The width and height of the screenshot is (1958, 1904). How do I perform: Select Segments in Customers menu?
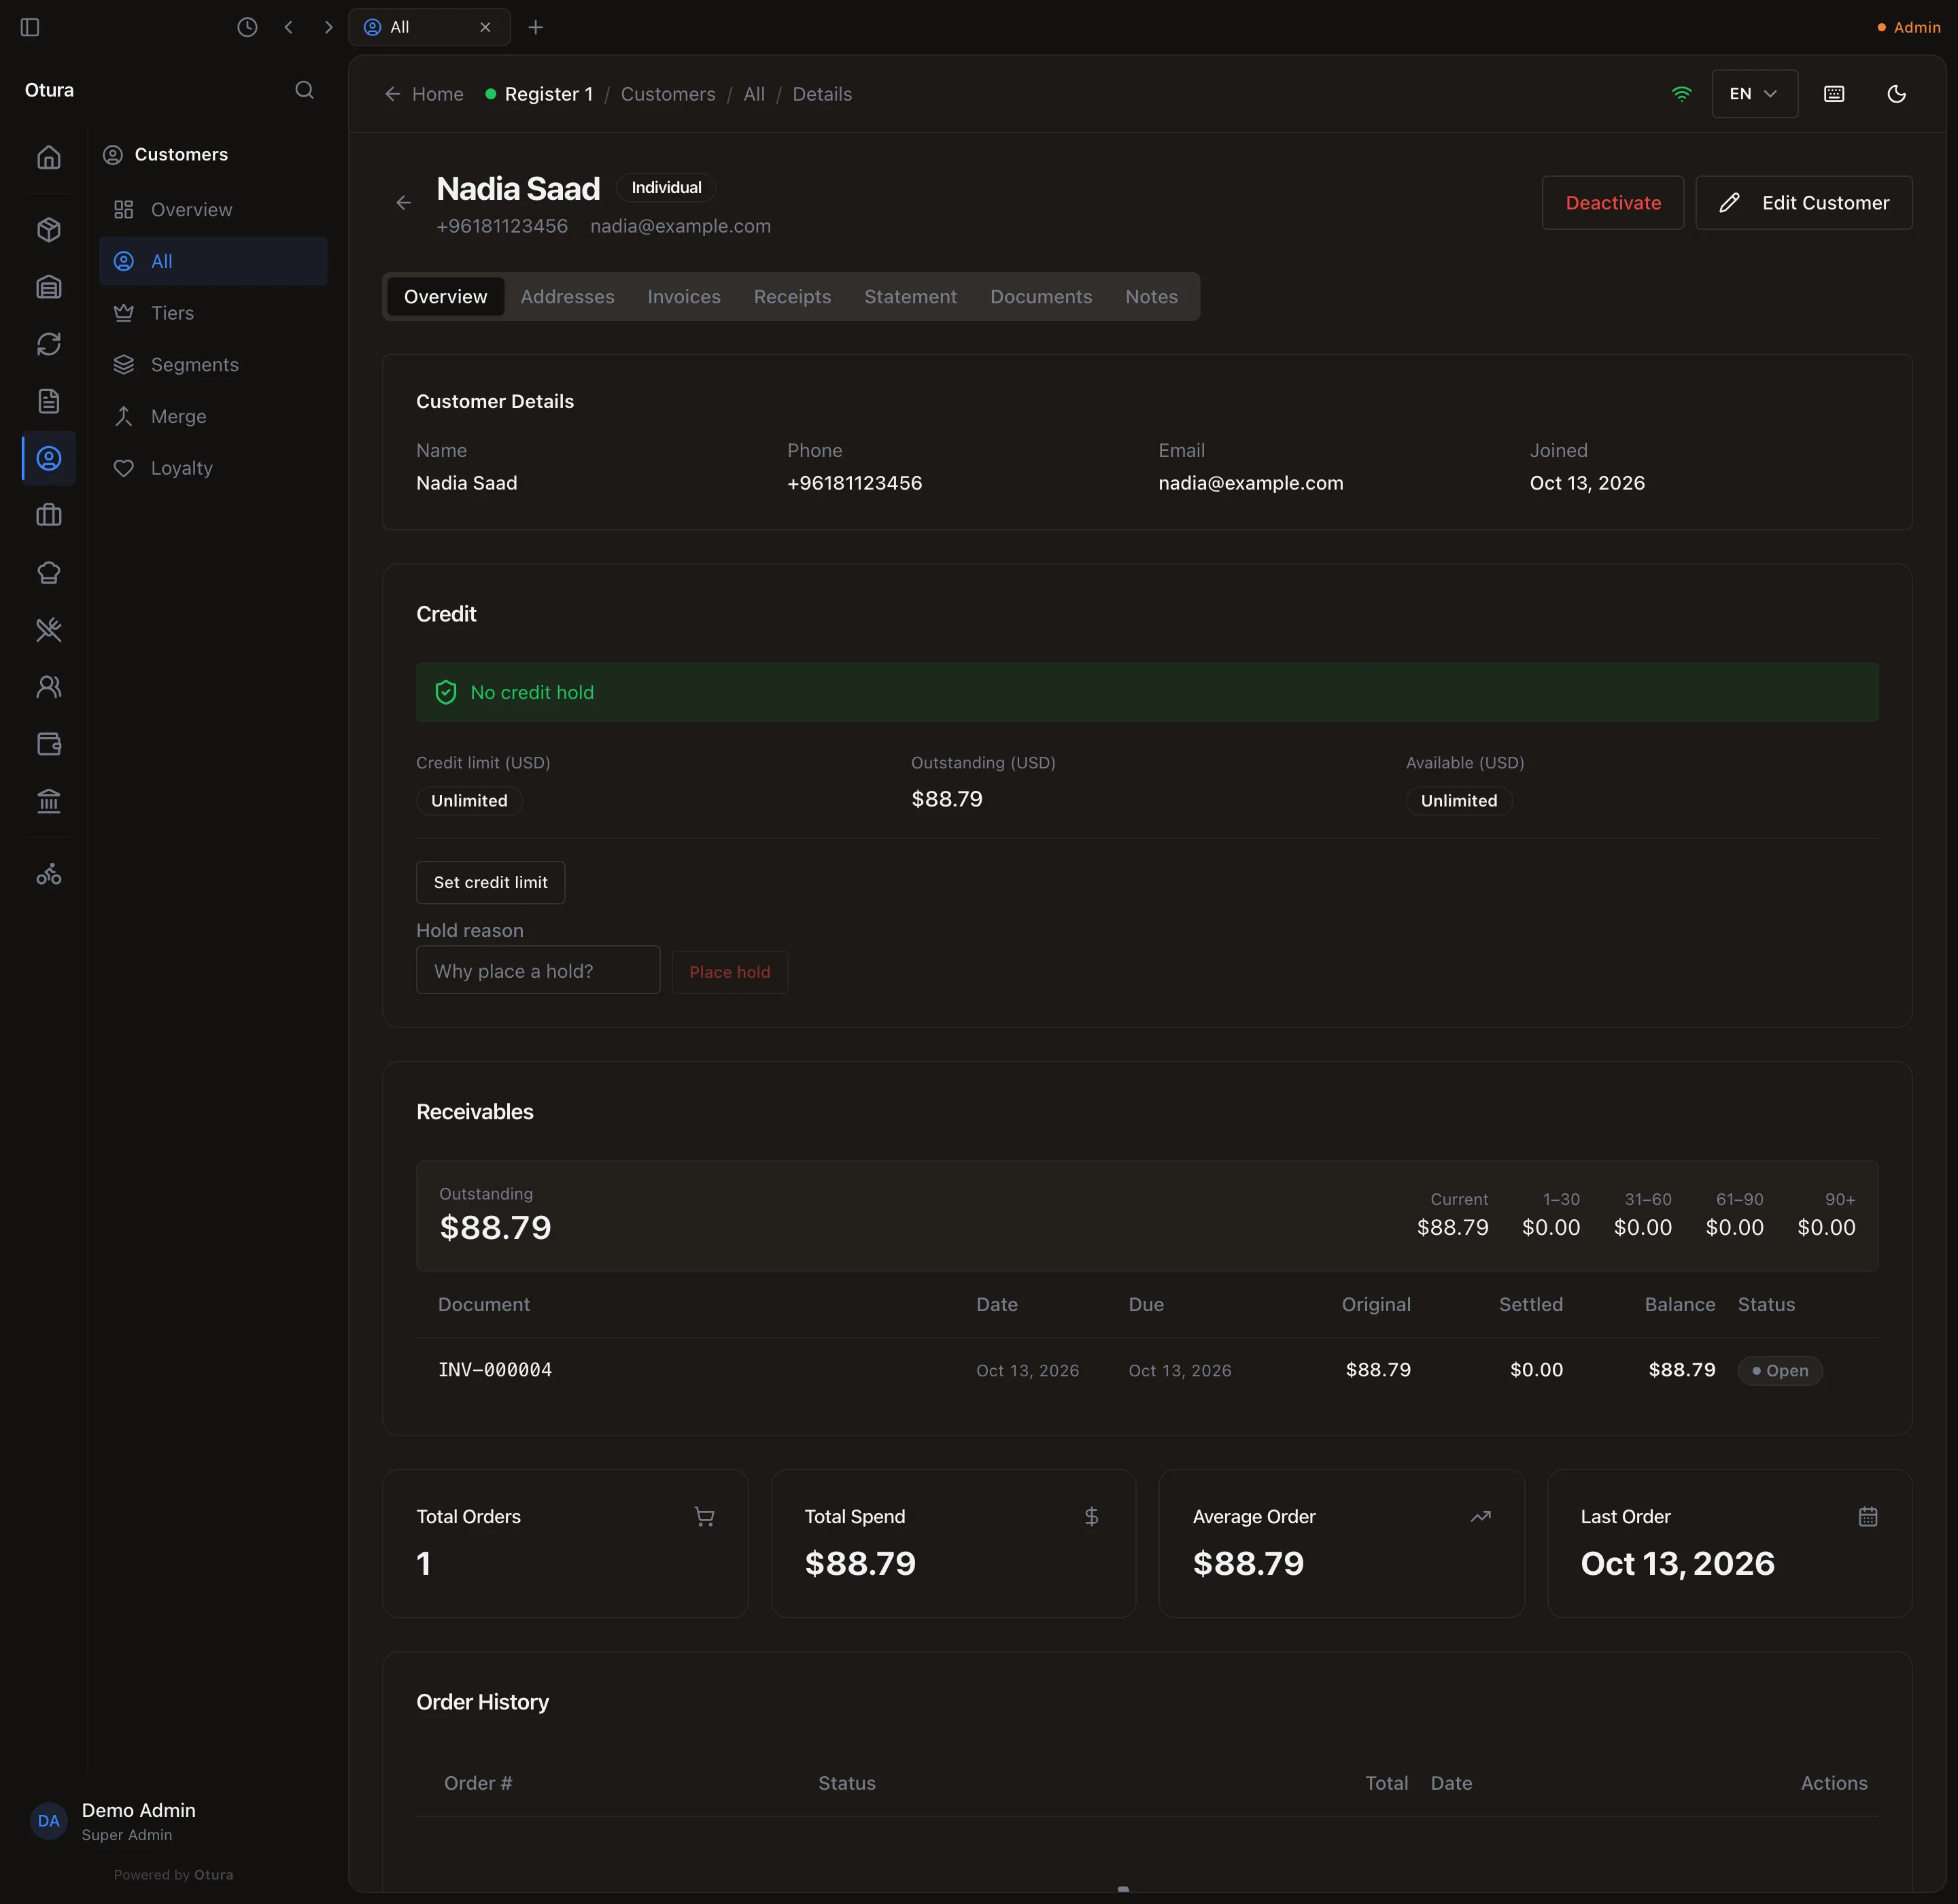coord(213,365)
